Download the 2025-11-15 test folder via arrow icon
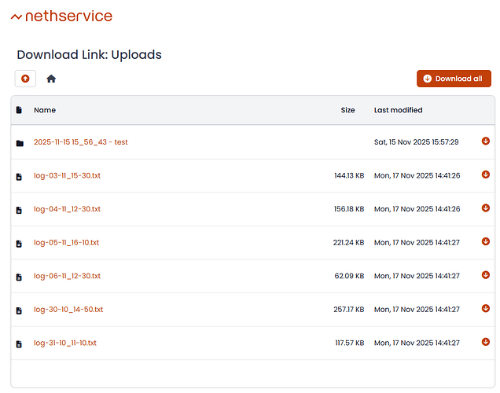 coord(485,141)
